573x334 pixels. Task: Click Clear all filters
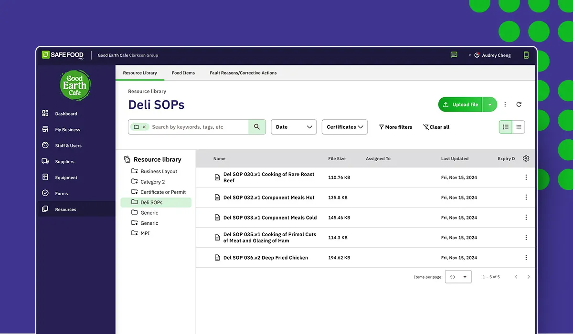coord(436,127)
